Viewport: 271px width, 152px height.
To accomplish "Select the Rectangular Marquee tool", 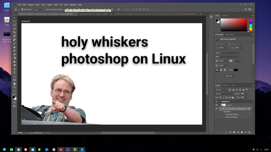I will click(15, 21).
